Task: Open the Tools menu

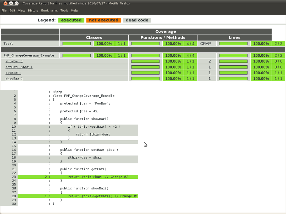Action: tap(64, 10)
